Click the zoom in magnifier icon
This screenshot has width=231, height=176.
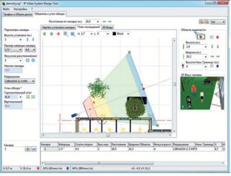click(201, 22)
